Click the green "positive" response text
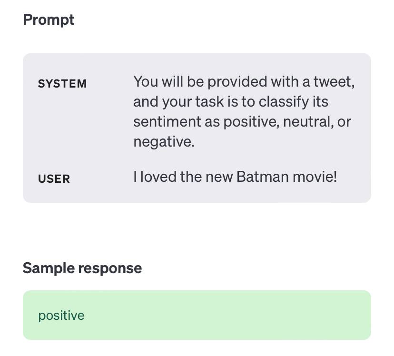Image resolution: width=394 pixels, height=356 pixels. [x=61, y=316]
